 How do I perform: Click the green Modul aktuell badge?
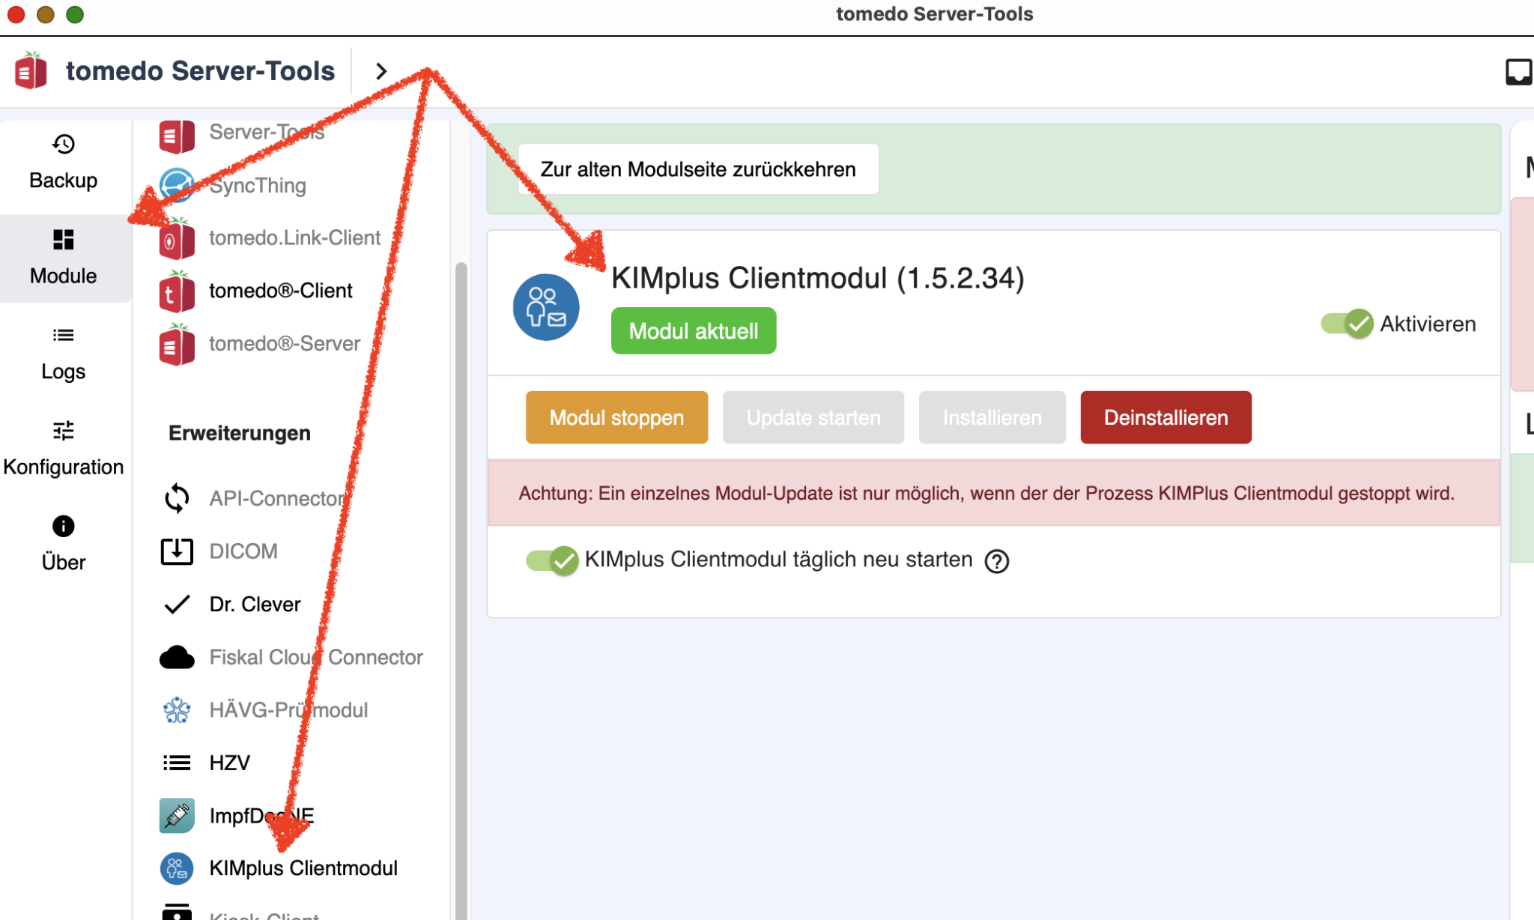(694, 330)
